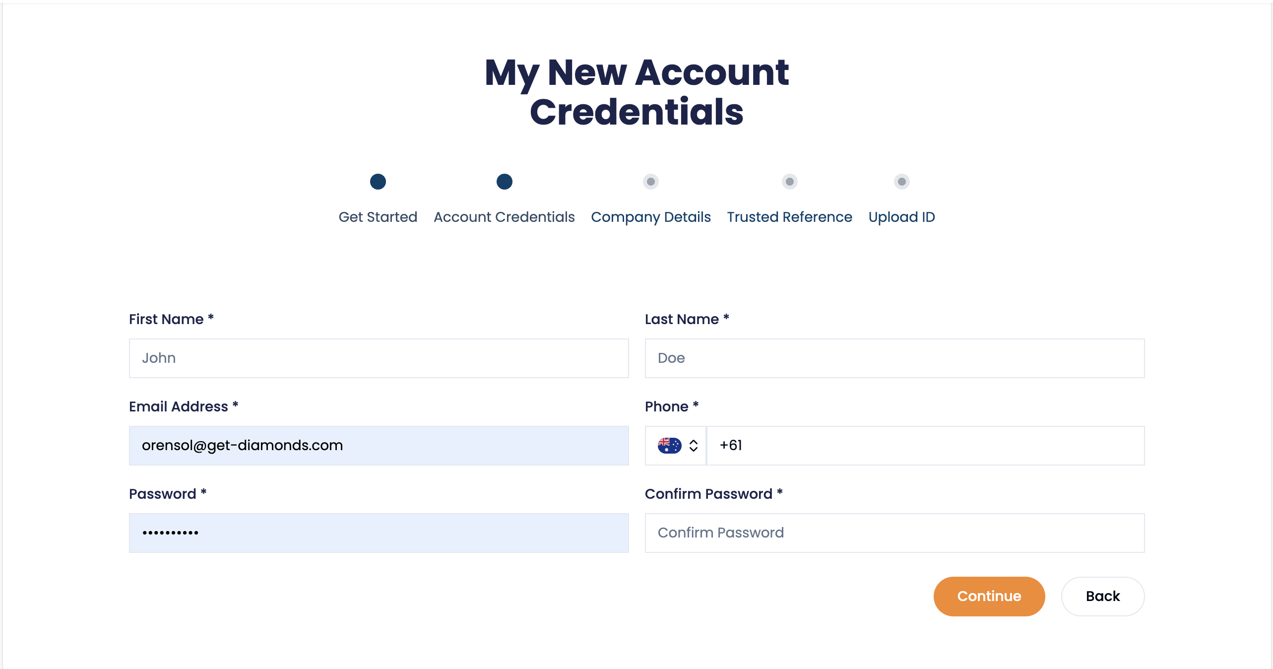Click the Continue button
Image resolution: width=1273 pixels, height=669 pixels.
coord(989,596)
